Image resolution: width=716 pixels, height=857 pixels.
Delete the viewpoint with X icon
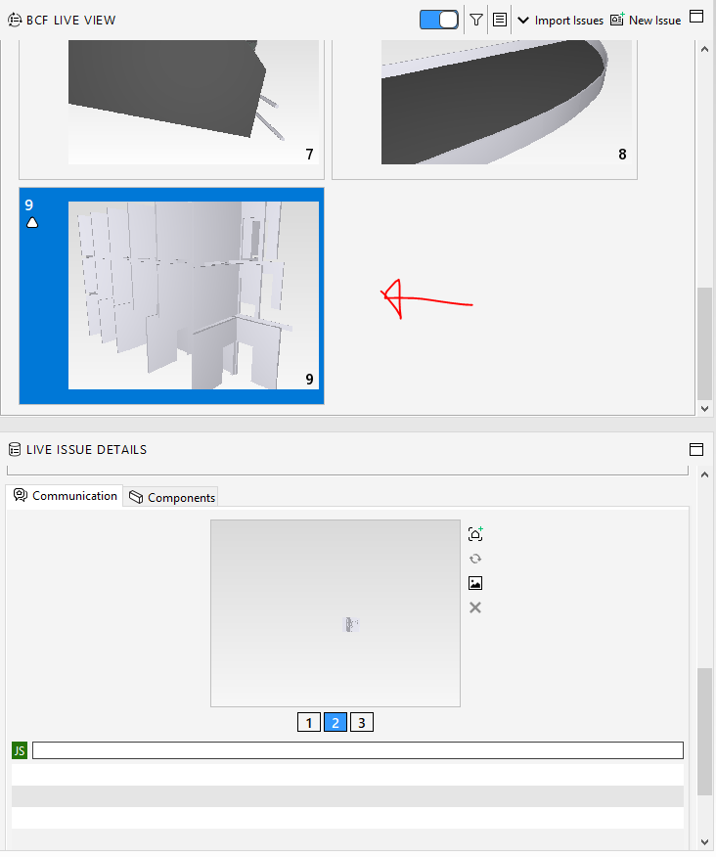pos(475,608)
